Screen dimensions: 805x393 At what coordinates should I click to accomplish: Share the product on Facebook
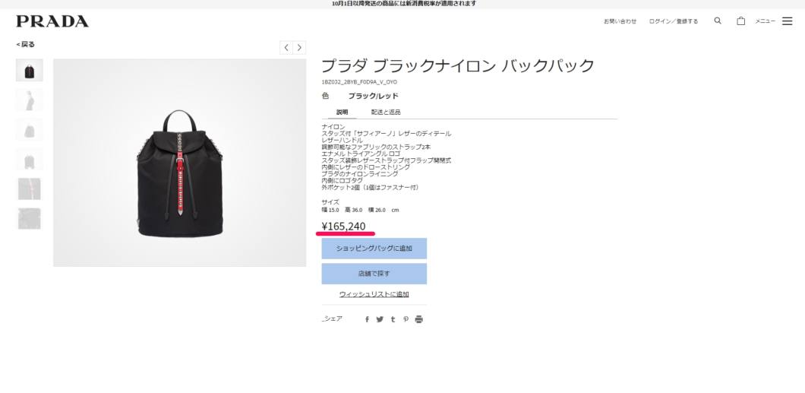367,319
